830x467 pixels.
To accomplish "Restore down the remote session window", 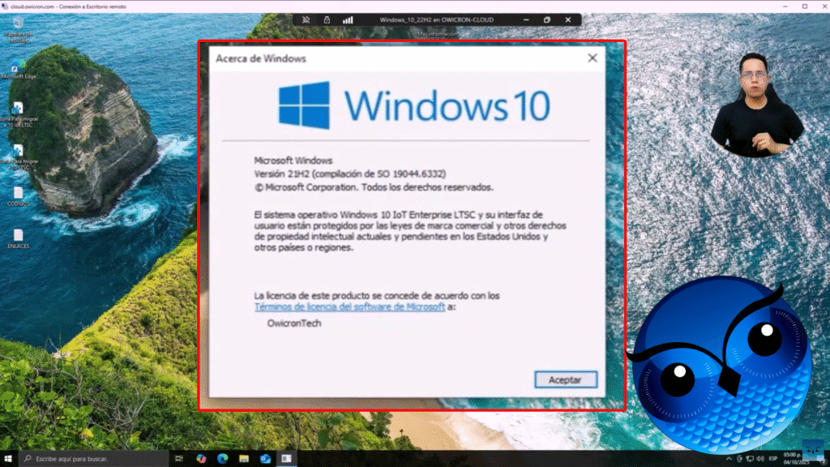I will (x=546, y=19).
